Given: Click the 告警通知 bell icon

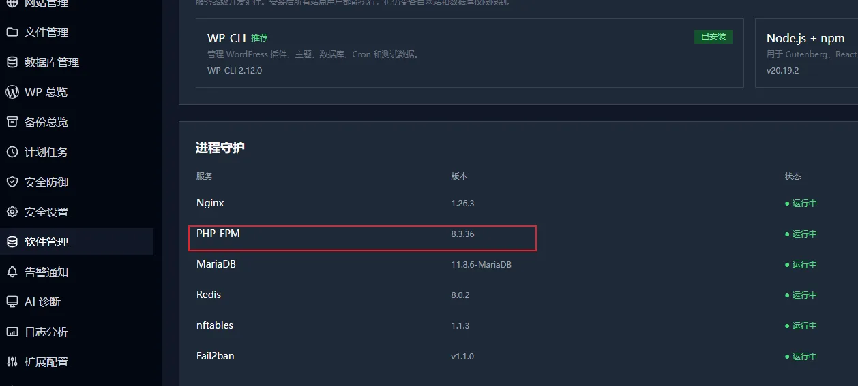Looking at the screenshot, I should tap(12, 272).
